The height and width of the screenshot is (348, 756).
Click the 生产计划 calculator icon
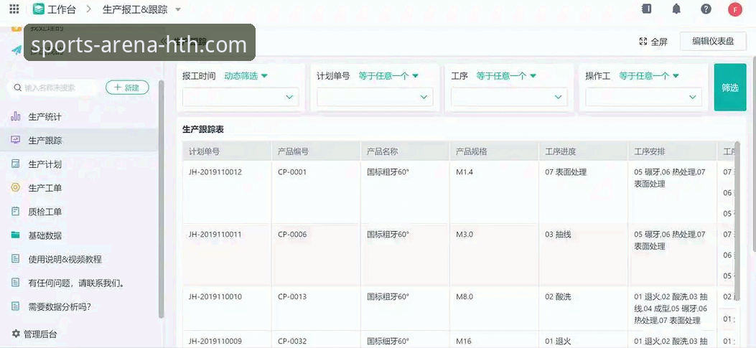(x=15, y=164)
